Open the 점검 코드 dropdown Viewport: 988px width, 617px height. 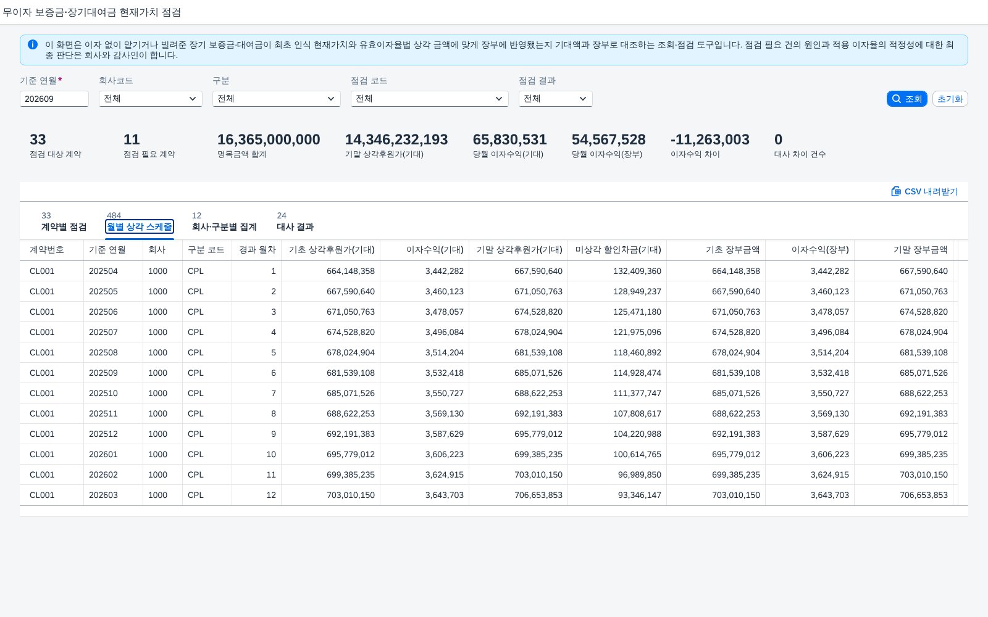[x=430, y=99]
